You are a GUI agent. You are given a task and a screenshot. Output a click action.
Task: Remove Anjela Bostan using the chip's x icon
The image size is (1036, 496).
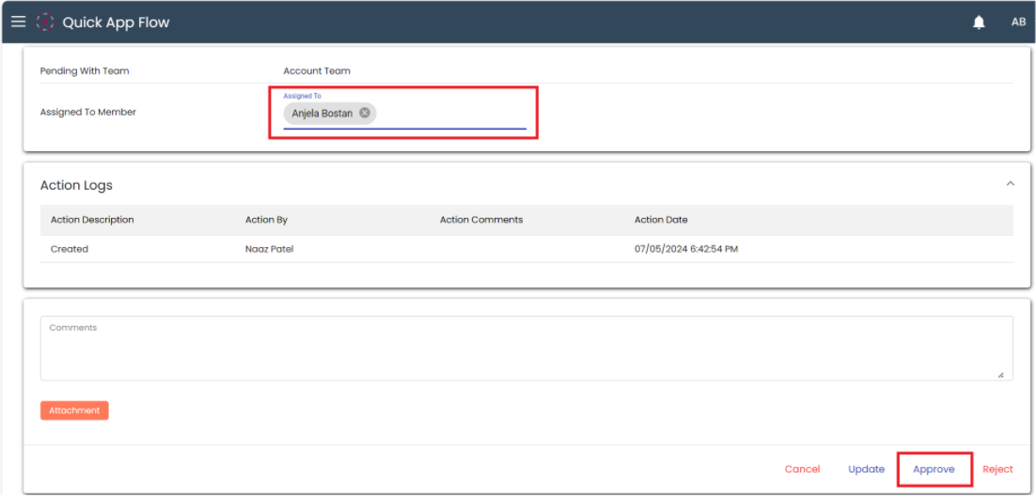365,113
